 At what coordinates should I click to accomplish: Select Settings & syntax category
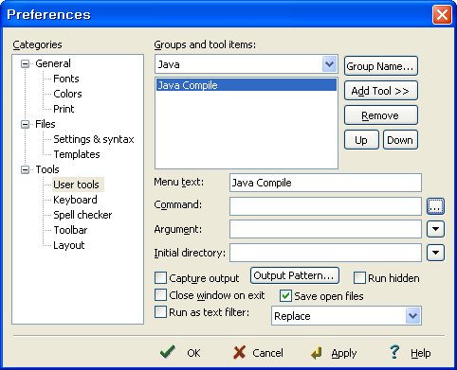(x=94, y=139)
